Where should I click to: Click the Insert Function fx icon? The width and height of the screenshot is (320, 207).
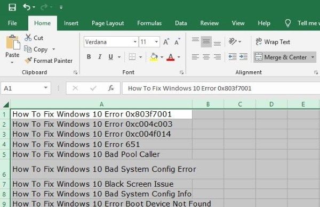tap(111, 88)
